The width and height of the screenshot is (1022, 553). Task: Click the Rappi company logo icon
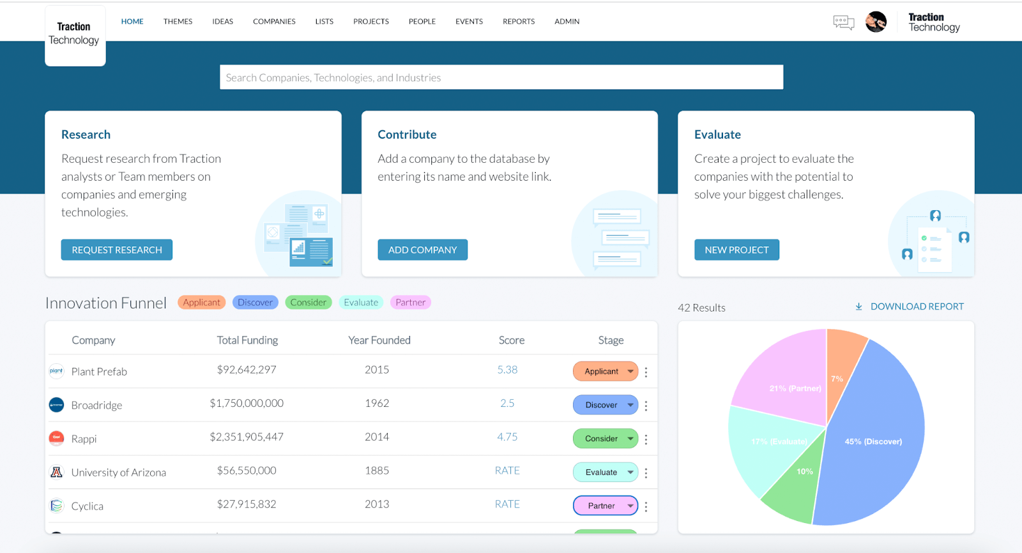pos(57,438)
